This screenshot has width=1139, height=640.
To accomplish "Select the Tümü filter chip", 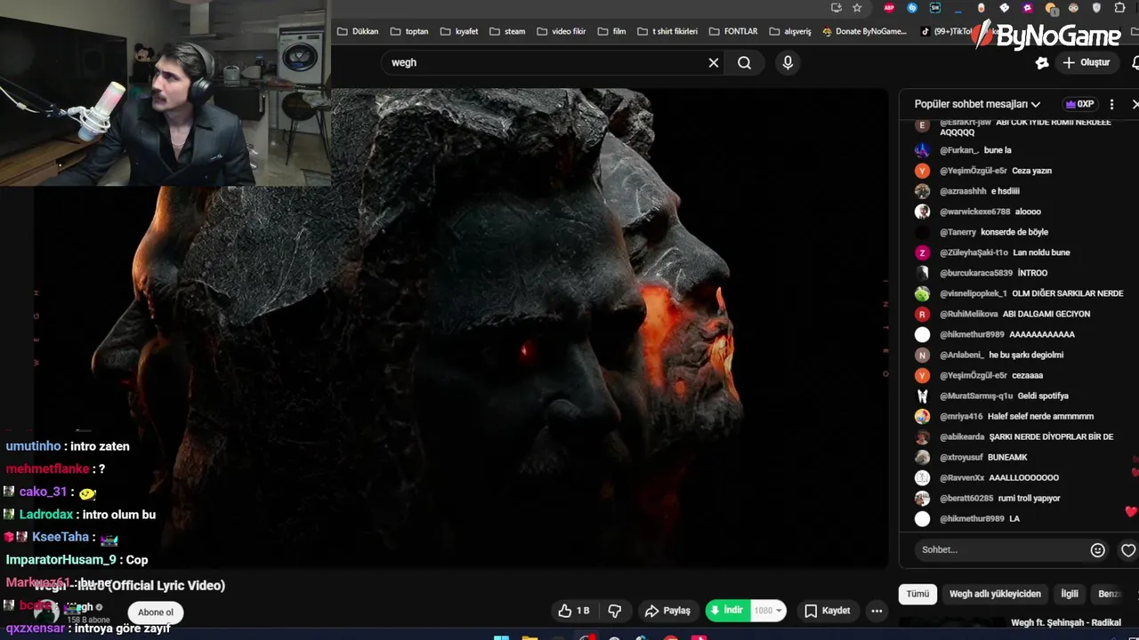I will 917,594.
